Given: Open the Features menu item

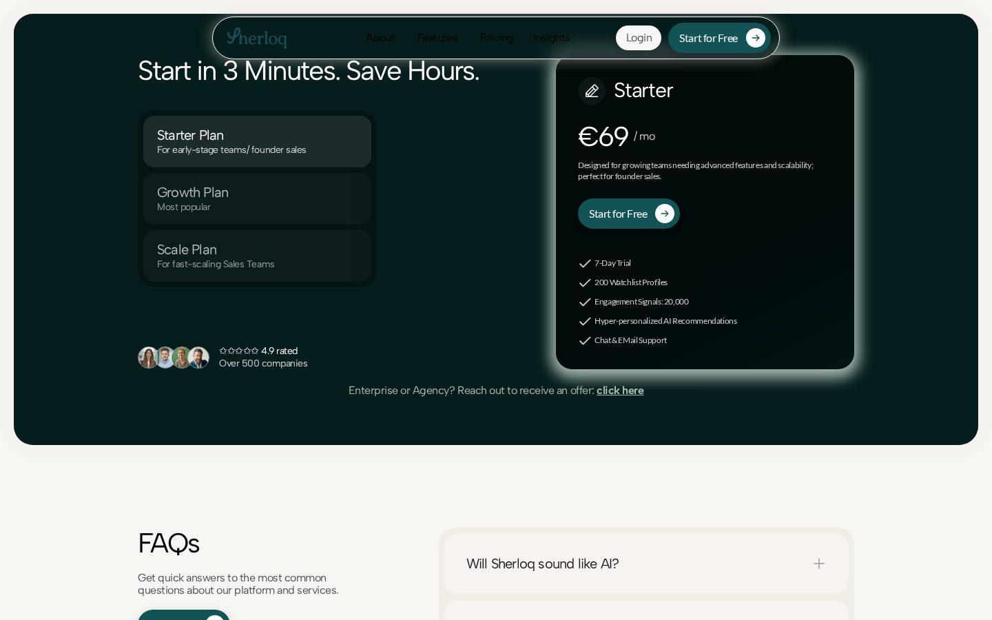Looking at the screenshot, I should [437, 38].
